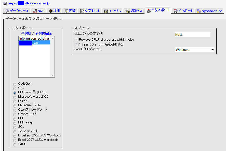
Task: Click the NULL replacement string input field
Action: (192, 34)
